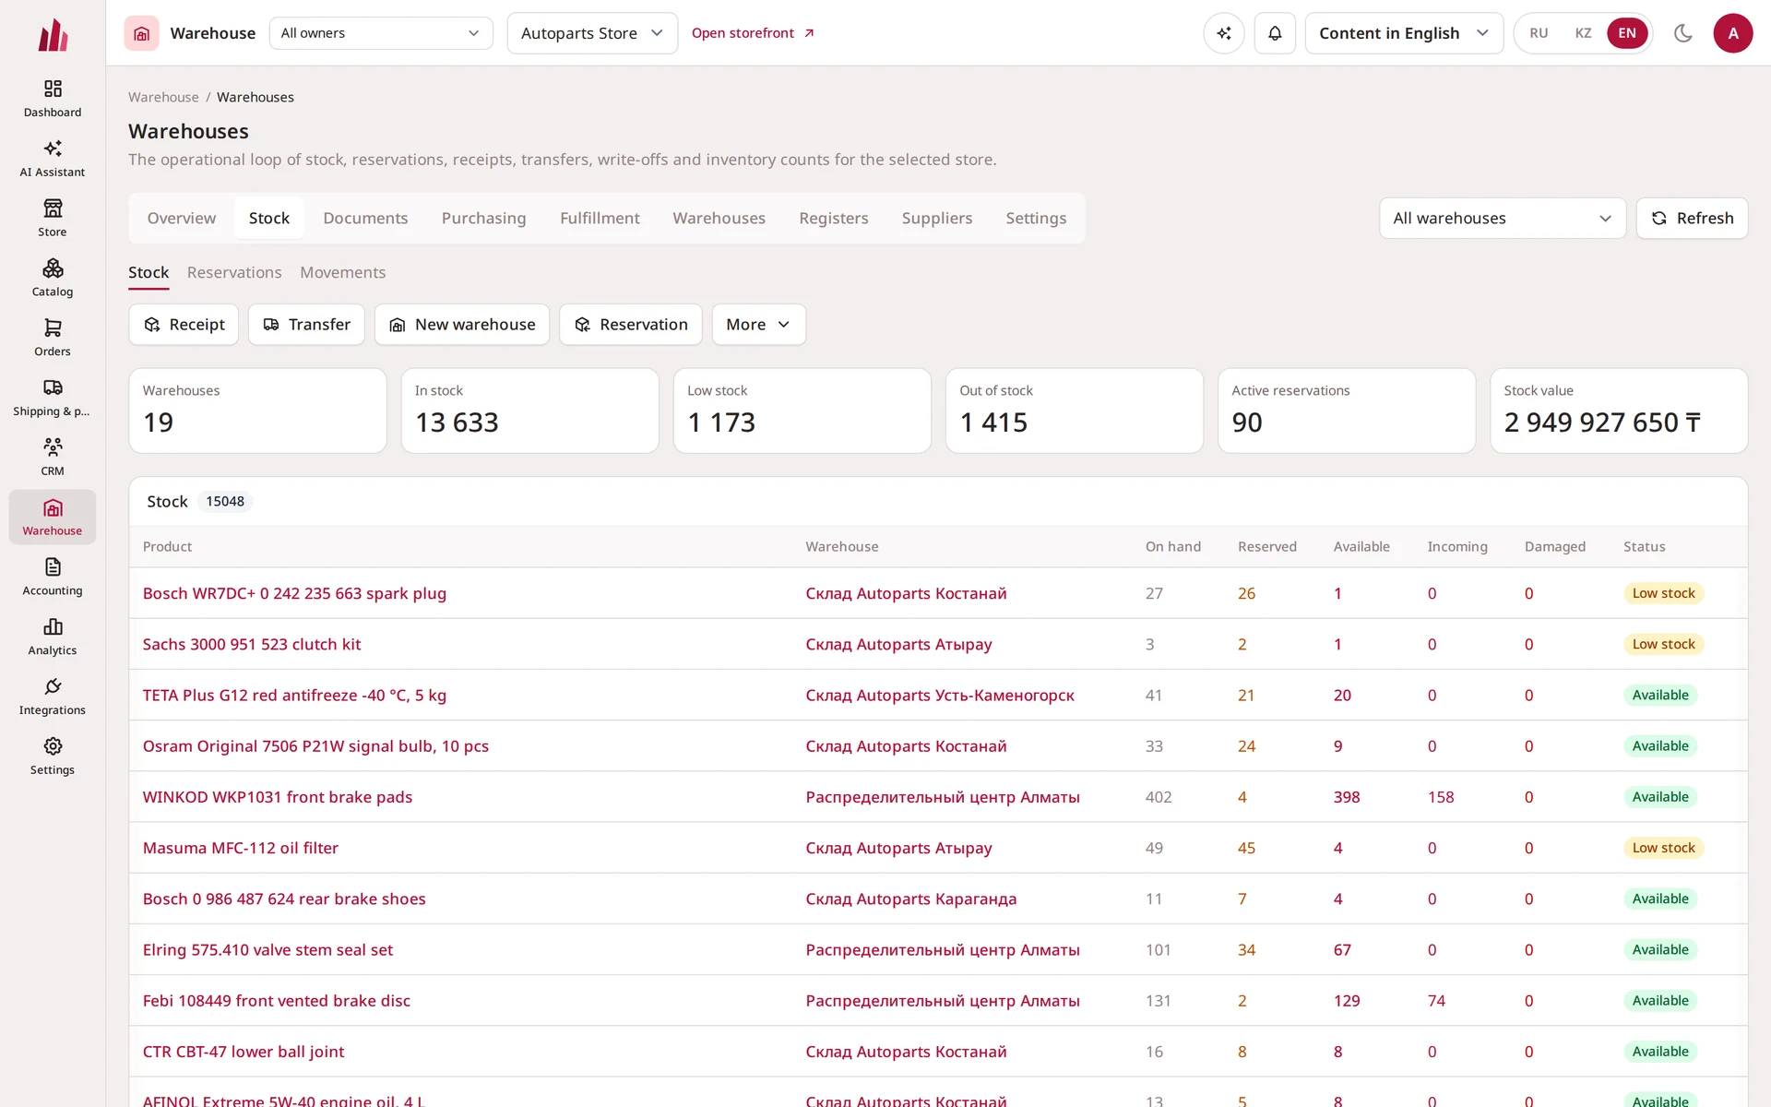The image size is (1771, 1107).
Task: Click the Reservation button
Action: click(x=631, y=325)
